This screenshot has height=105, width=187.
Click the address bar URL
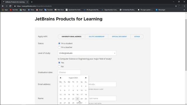(34, 6)
